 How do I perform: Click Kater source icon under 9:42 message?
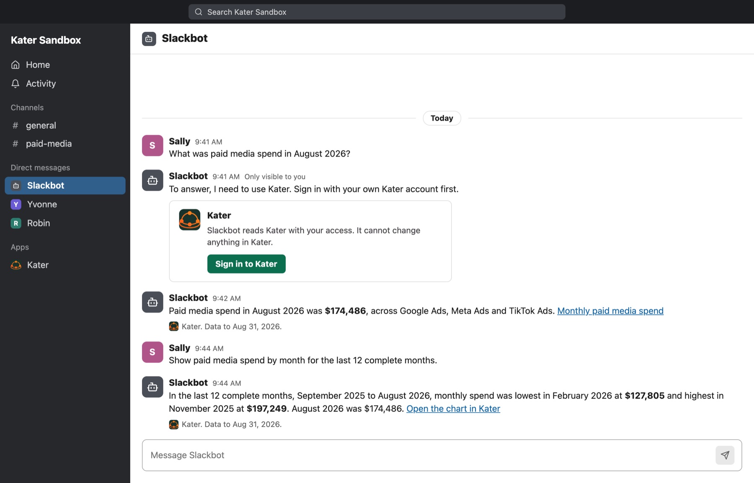coord(174,326)
